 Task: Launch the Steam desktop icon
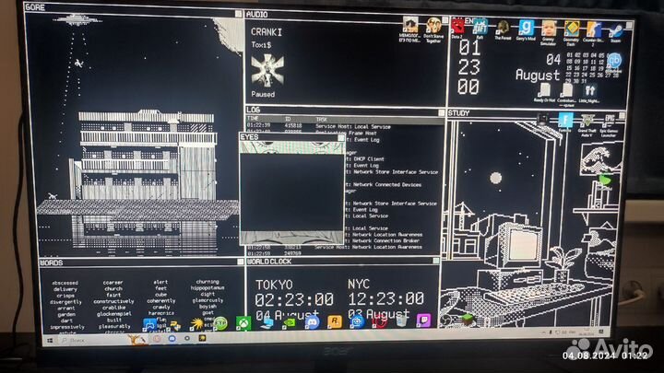point(615,28)
